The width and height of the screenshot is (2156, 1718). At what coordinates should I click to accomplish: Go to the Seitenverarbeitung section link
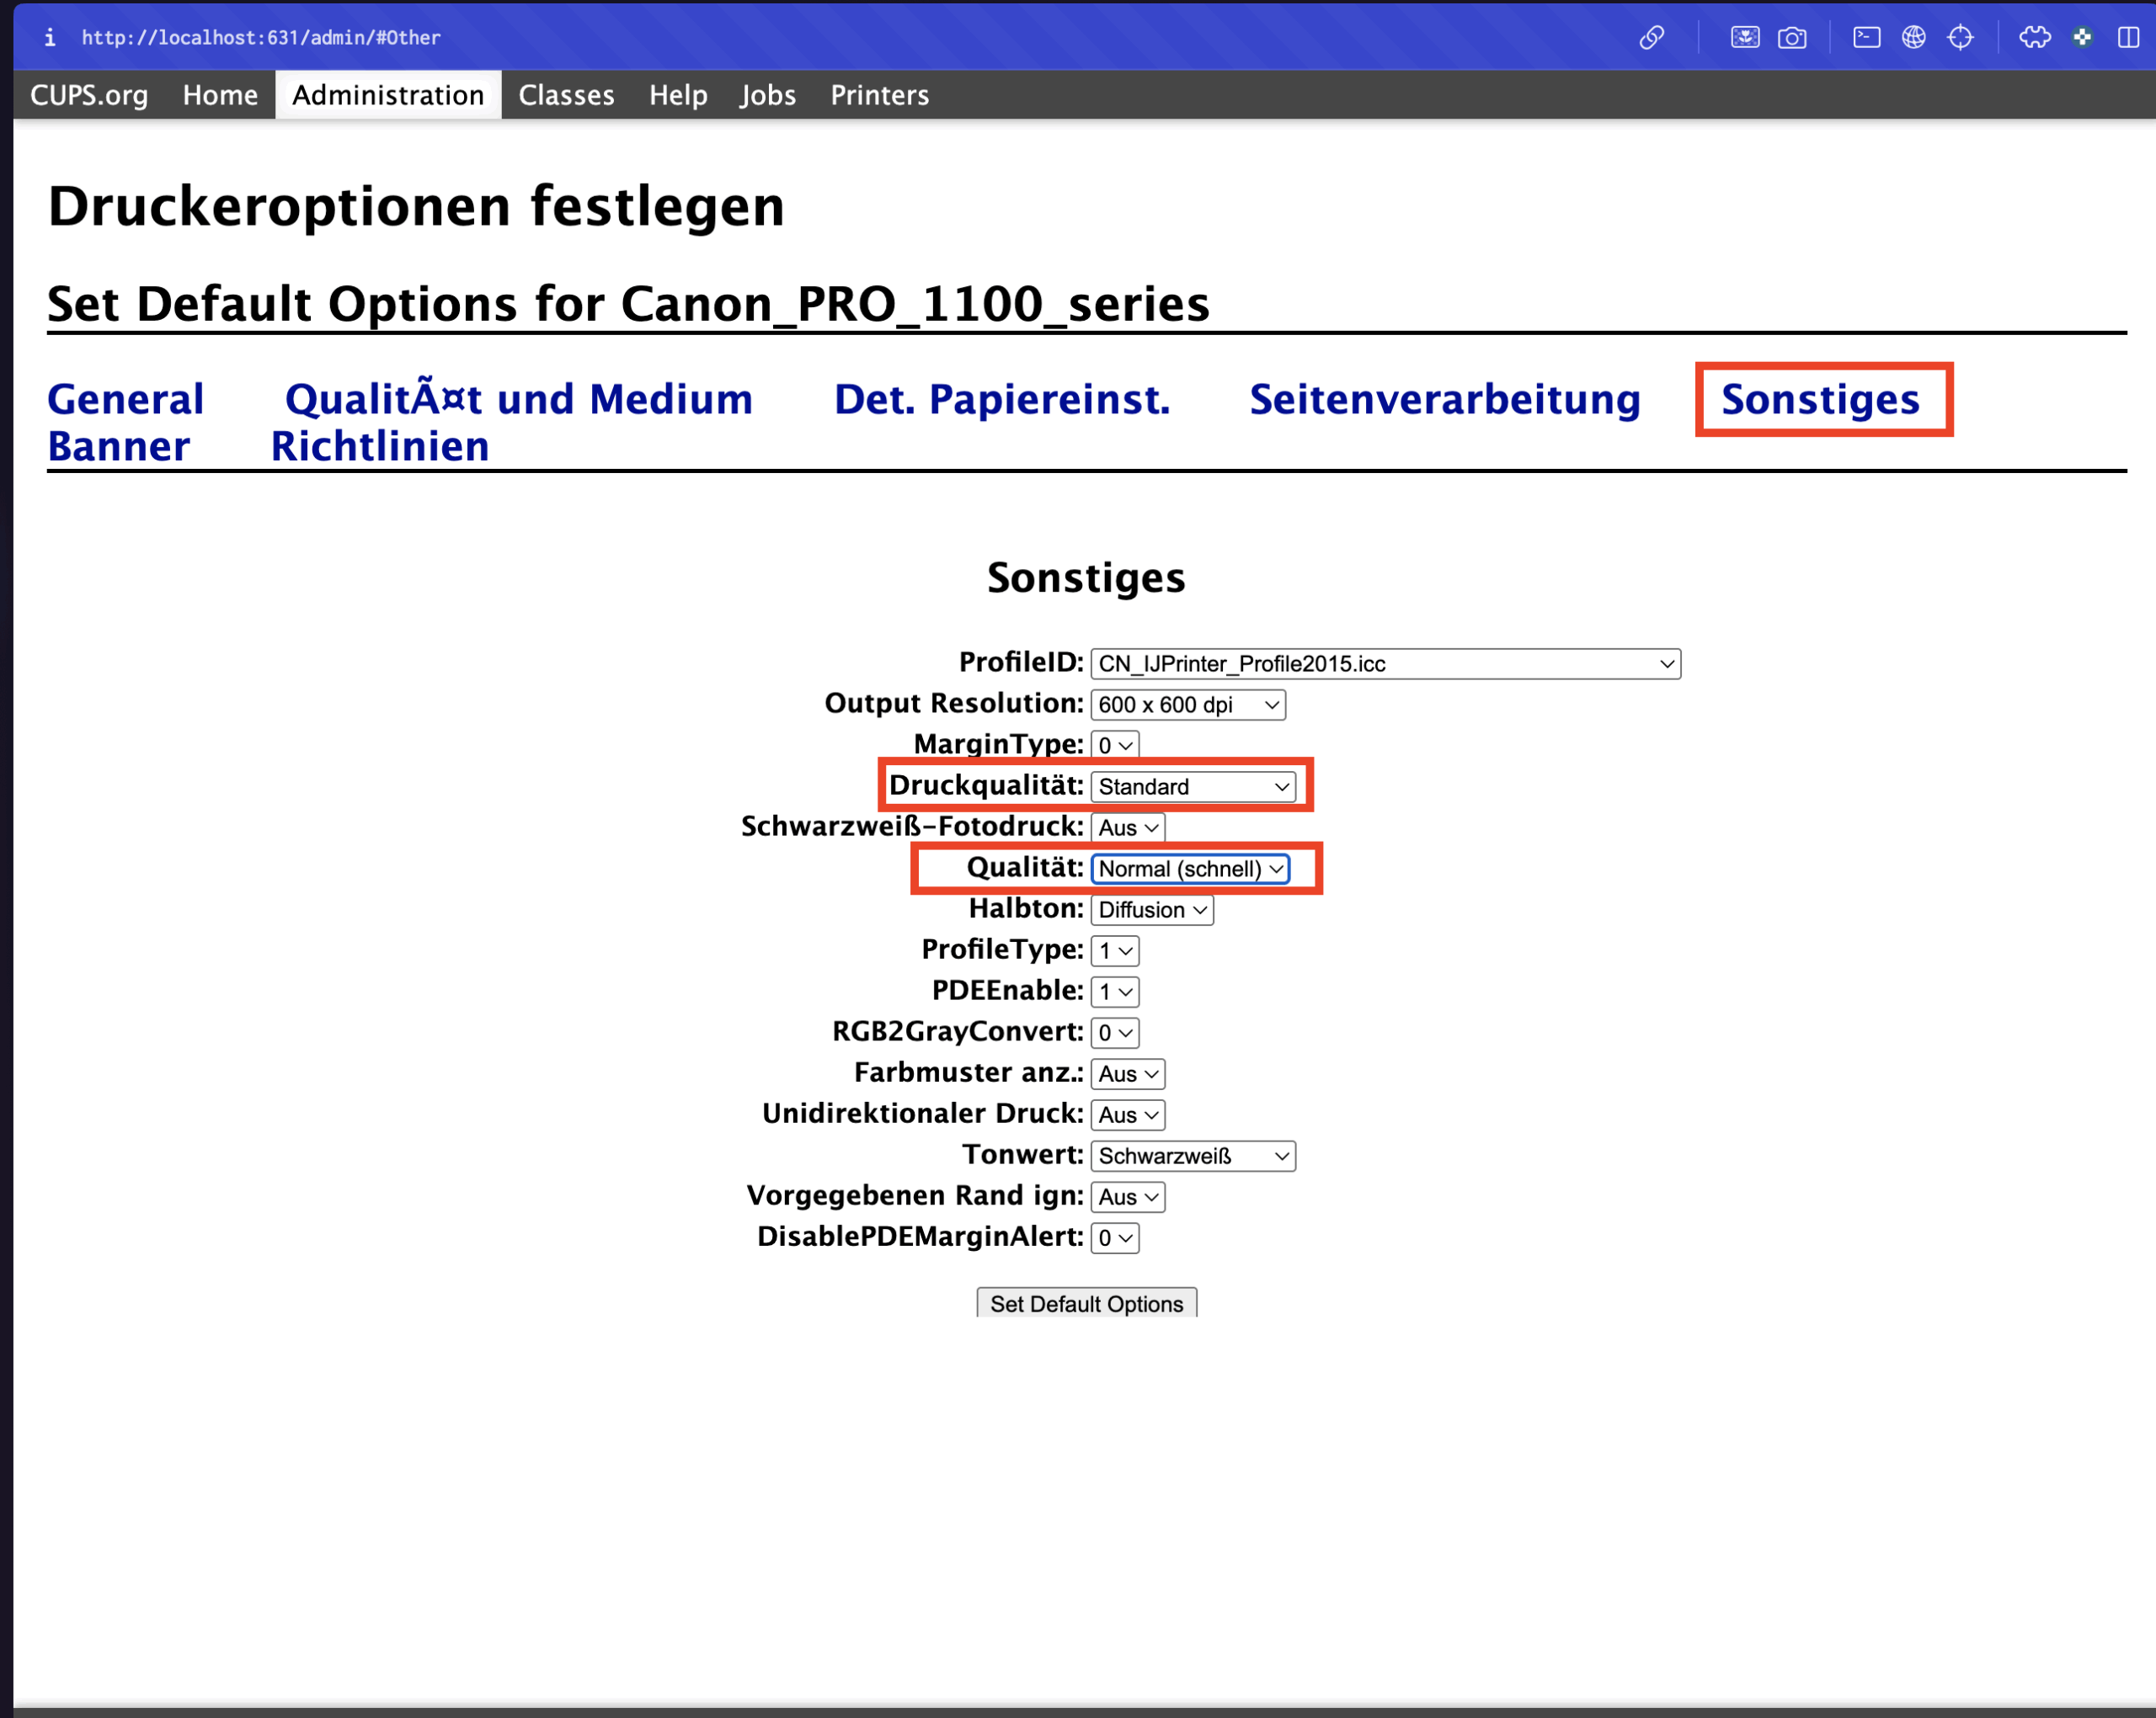1444,399
